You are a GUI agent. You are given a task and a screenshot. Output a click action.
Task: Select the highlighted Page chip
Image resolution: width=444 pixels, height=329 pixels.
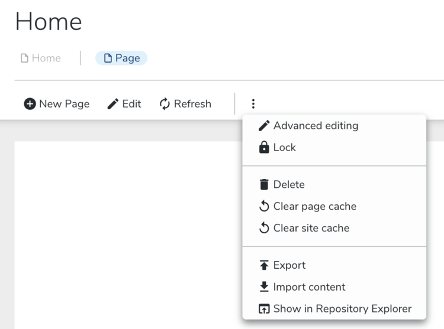[x=121, y=58]
